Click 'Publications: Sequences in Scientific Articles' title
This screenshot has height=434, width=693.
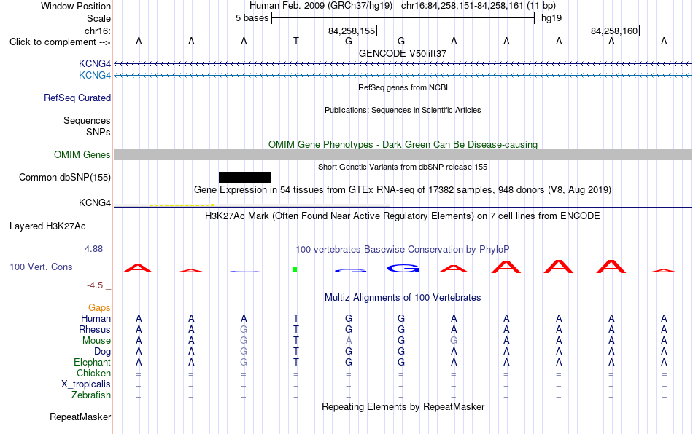point(403,110)
